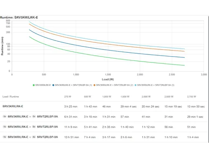Click the 51 min cell
The image size is (209, 157).
(x=191, y=127)
